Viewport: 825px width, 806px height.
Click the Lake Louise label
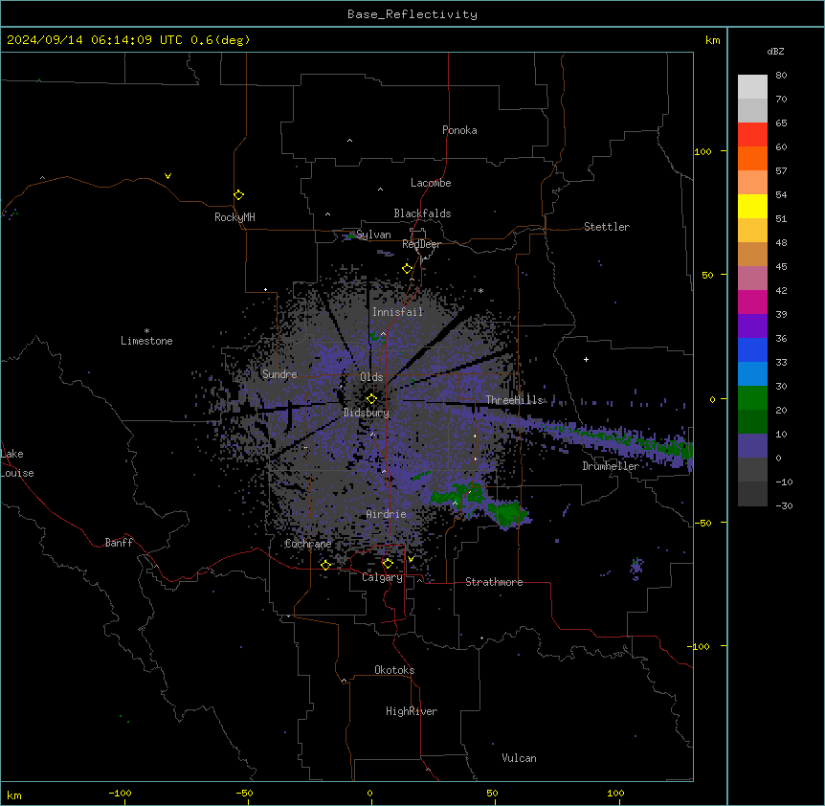[17, 463]
